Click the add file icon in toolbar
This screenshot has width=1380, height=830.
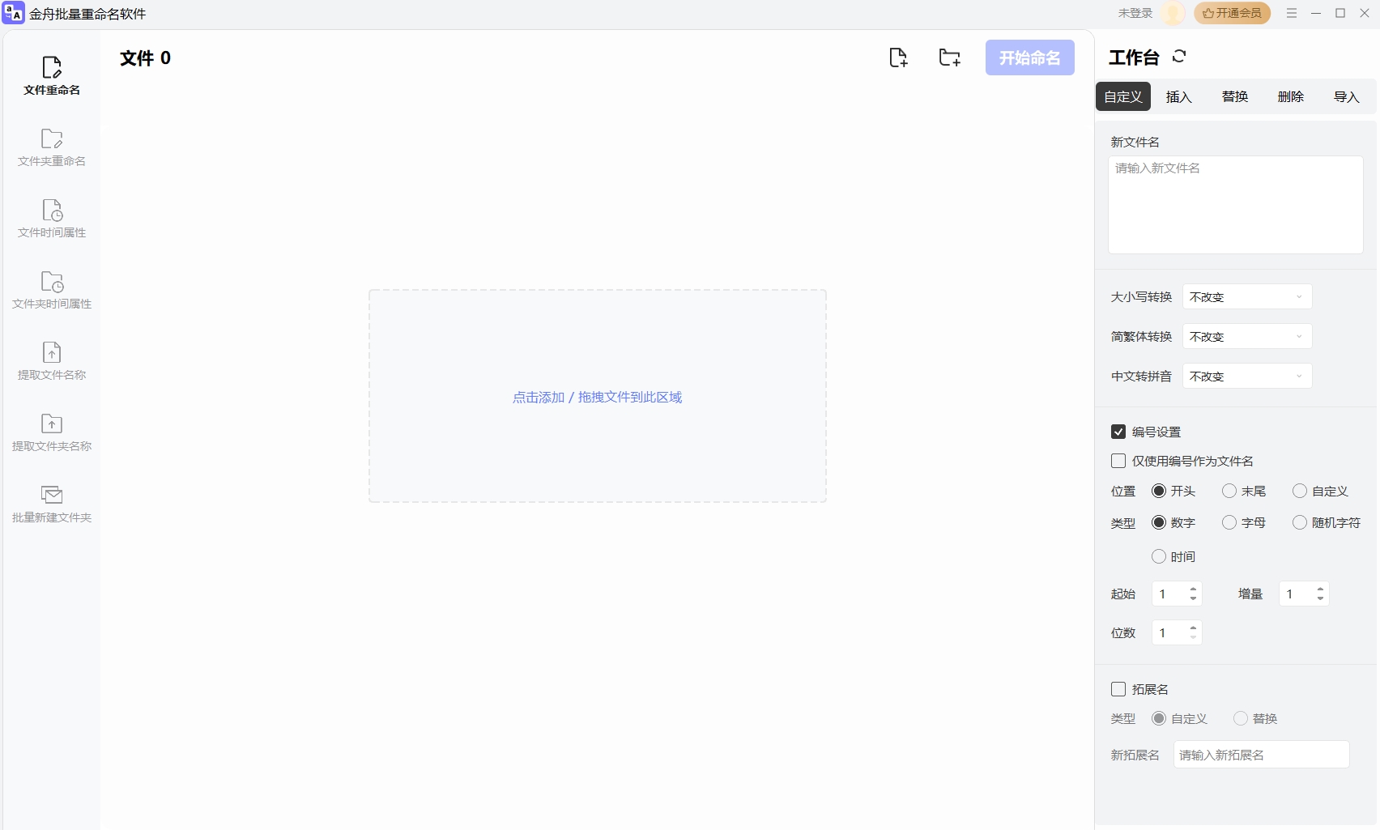point(898,57)
